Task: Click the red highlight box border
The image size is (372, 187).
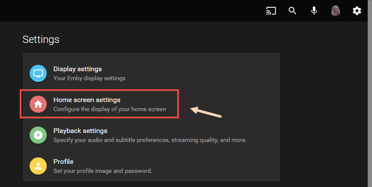Action: pyautogui.click(x=178, y=104)
